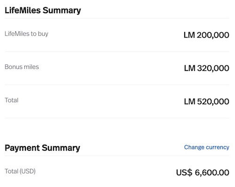Click the divider below LM 520,000 row

[x=117, y=118]
